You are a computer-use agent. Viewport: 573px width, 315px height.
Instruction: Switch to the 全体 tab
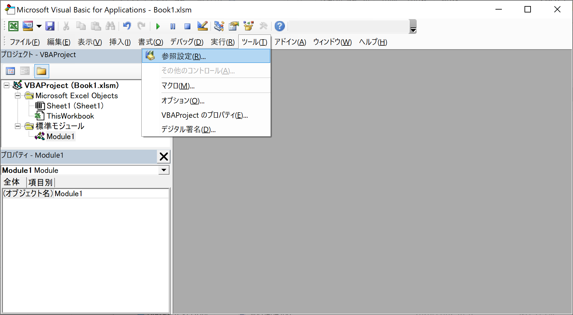[x=11, y=182]
